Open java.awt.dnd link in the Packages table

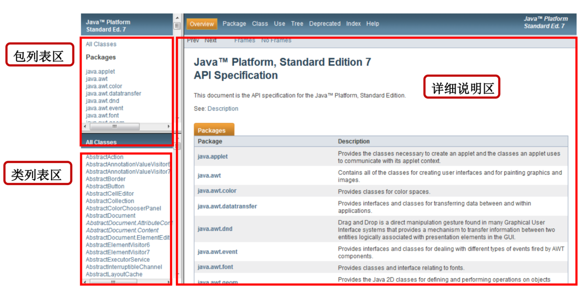coord(215,229)
